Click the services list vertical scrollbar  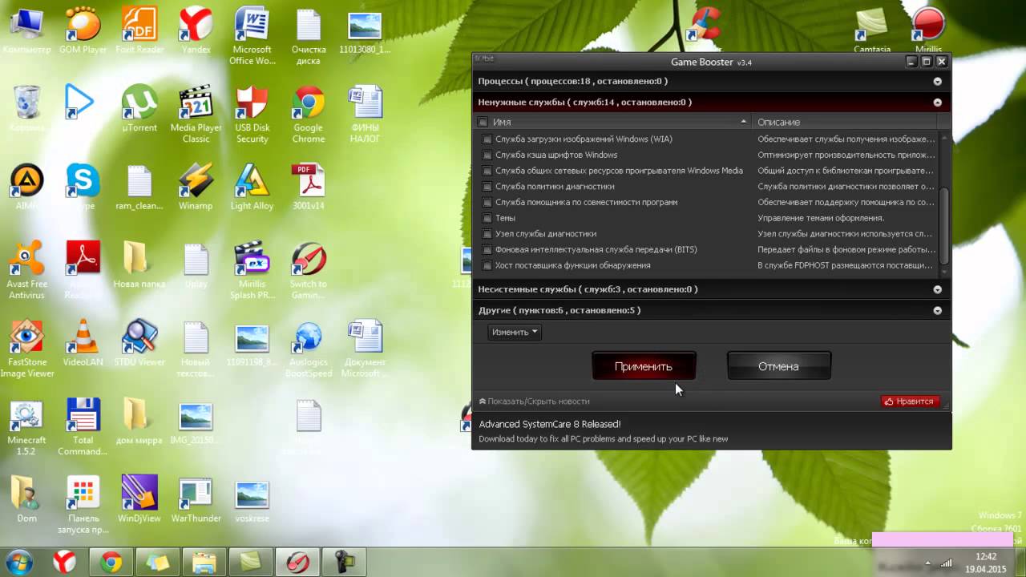[x=944, y=227]
